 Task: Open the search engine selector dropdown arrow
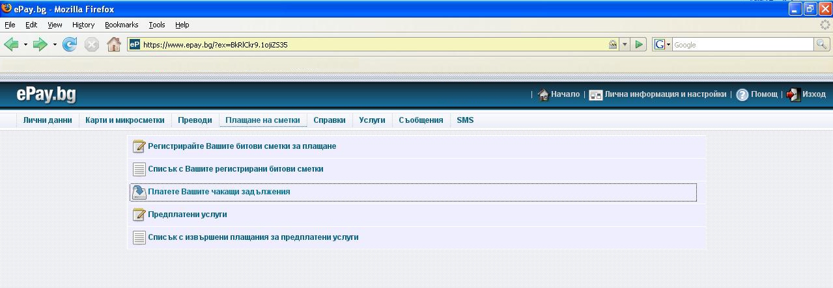click(668, 45)
